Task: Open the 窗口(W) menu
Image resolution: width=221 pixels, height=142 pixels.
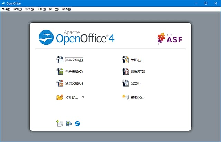Action: coord(54,9)
